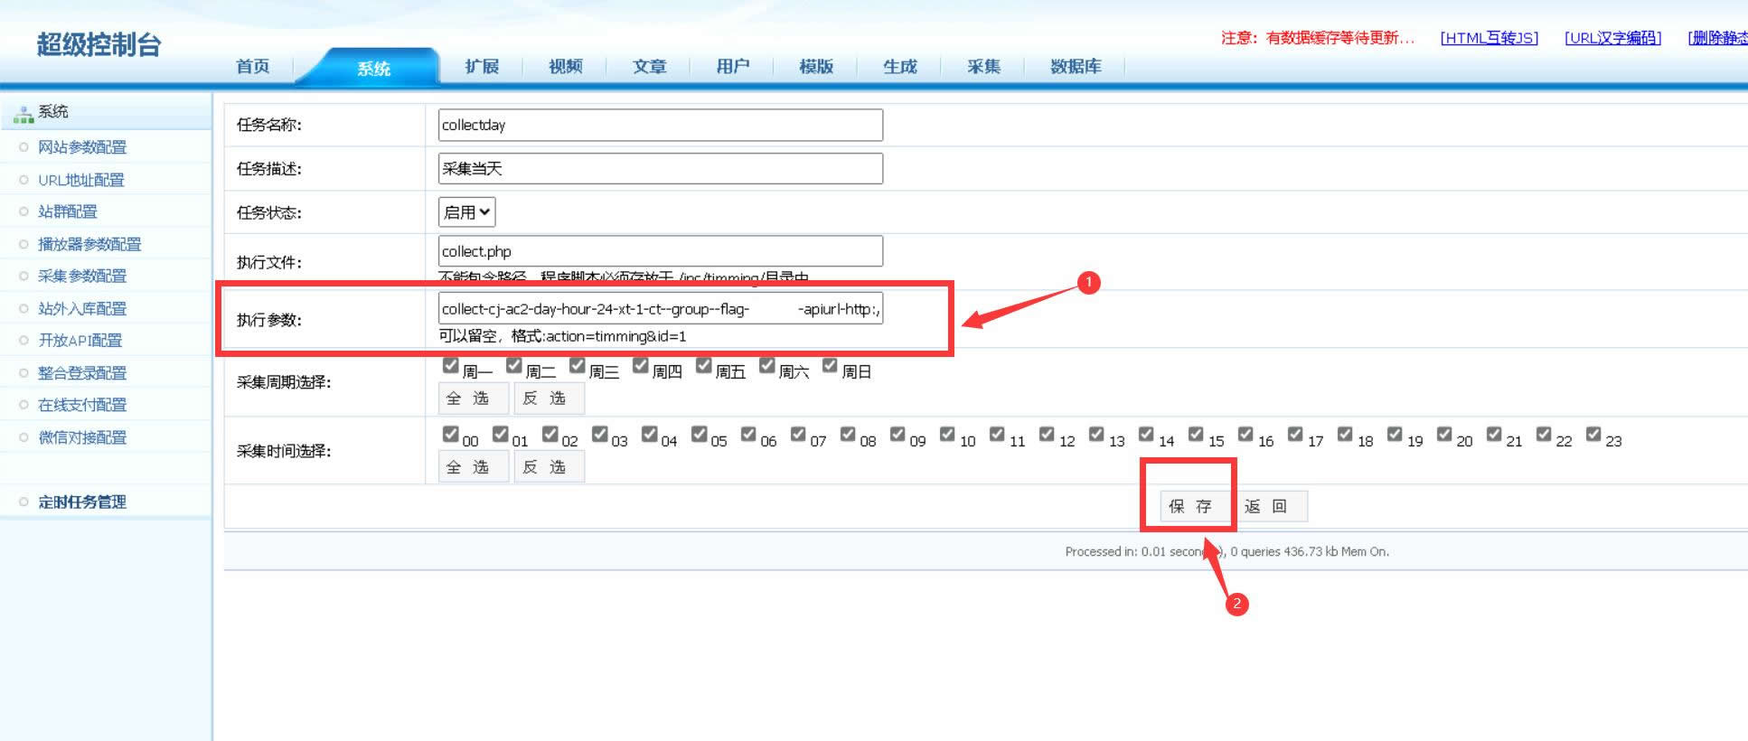Screen dimensions: 1748x741
Task: Click the 系统 icon in the sidebar header
Action: coord(23,113)
